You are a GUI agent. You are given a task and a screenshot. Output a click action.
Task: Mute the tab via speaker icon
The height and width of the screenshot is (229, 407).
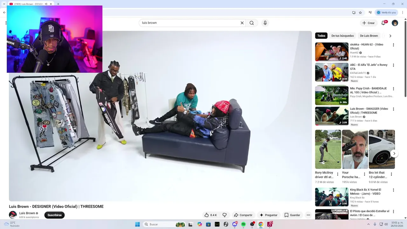[x=46, y=4]
